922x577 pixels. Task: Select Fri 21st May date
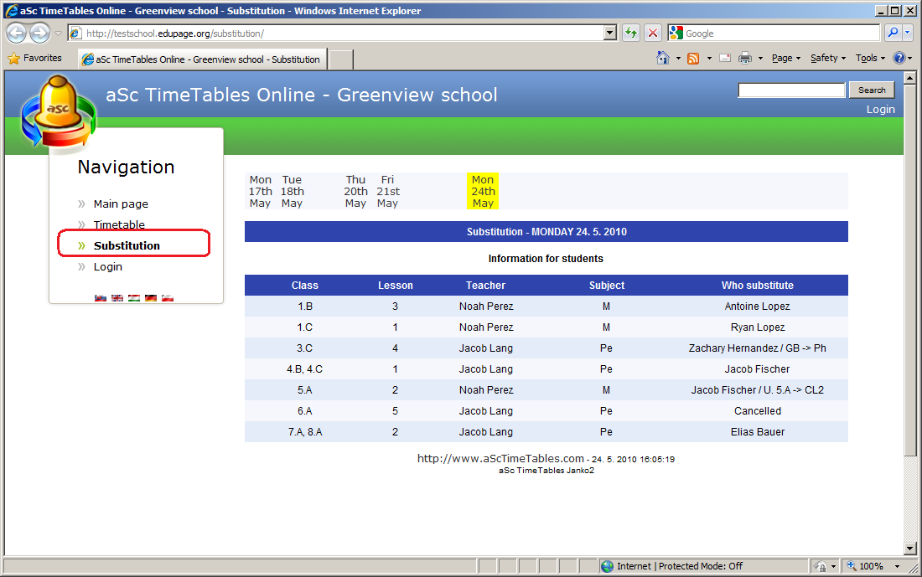(387, 192)
